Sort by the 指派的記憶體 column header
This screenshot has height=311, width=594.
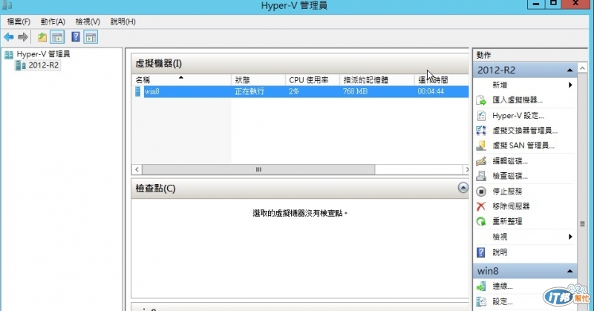tap(377, 80)
